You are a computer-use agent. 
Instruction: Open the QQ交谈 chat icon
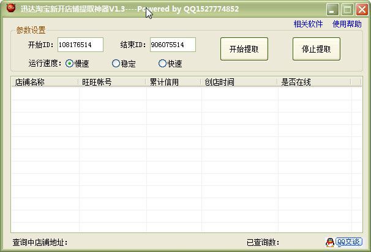(x=344, y=242)
